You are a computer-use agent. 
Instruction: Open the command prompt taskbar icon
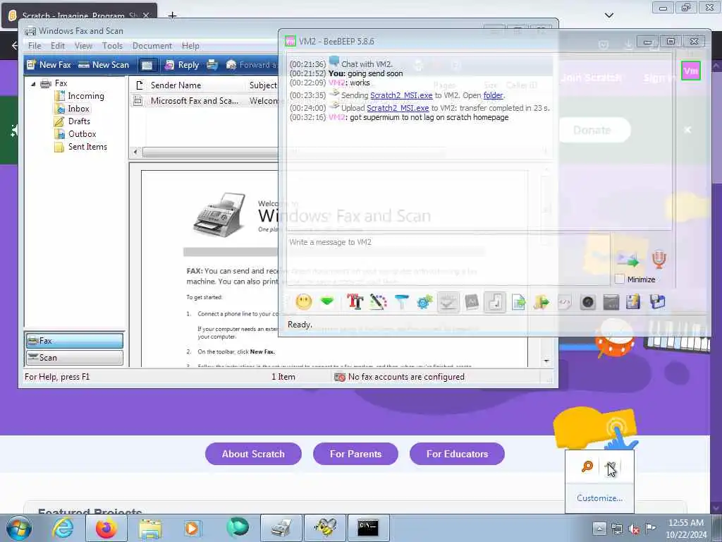pos(368,528)
